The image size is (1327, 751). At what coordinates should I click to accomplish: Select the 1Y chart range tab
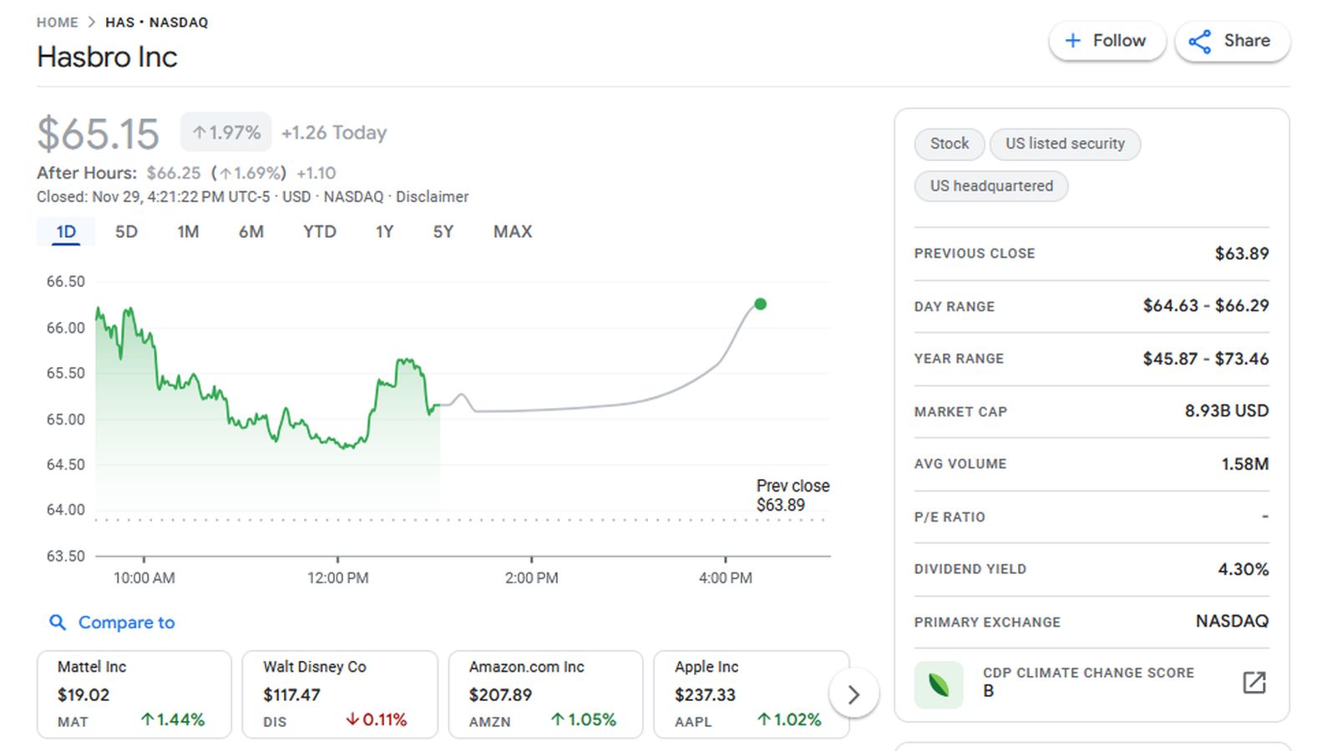(384, 232)
